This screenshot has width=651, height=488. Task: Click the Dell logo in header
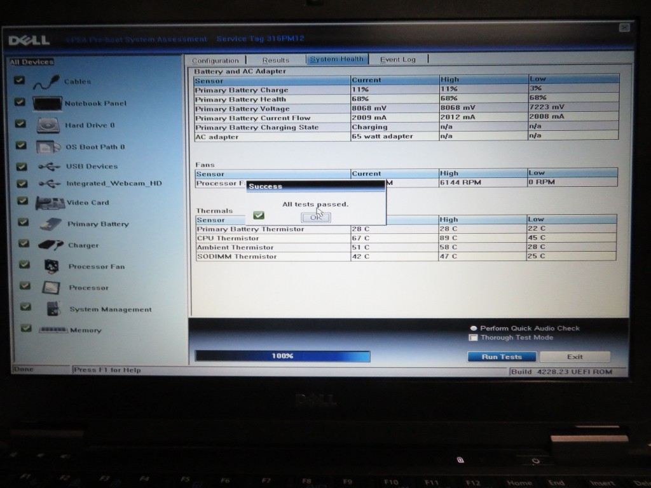pyautogui.click(x=29, y=40)
